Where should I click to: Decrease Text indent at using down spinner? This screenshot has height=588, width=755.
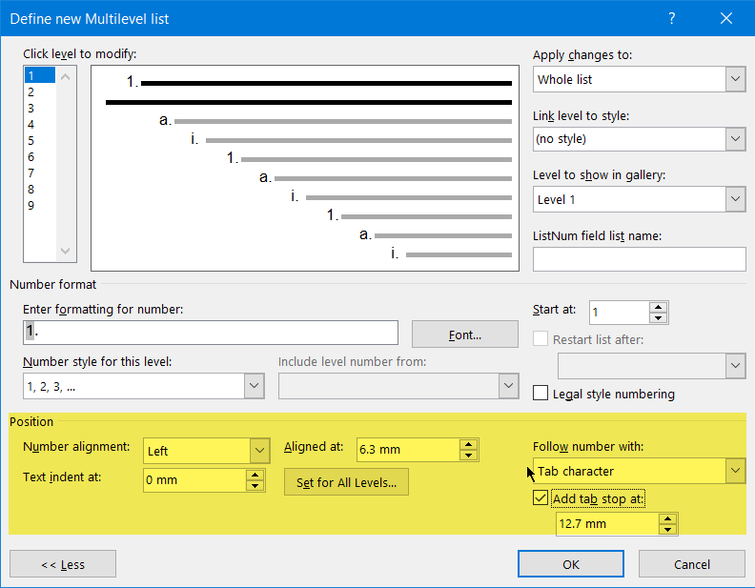[x=255, y=485]
